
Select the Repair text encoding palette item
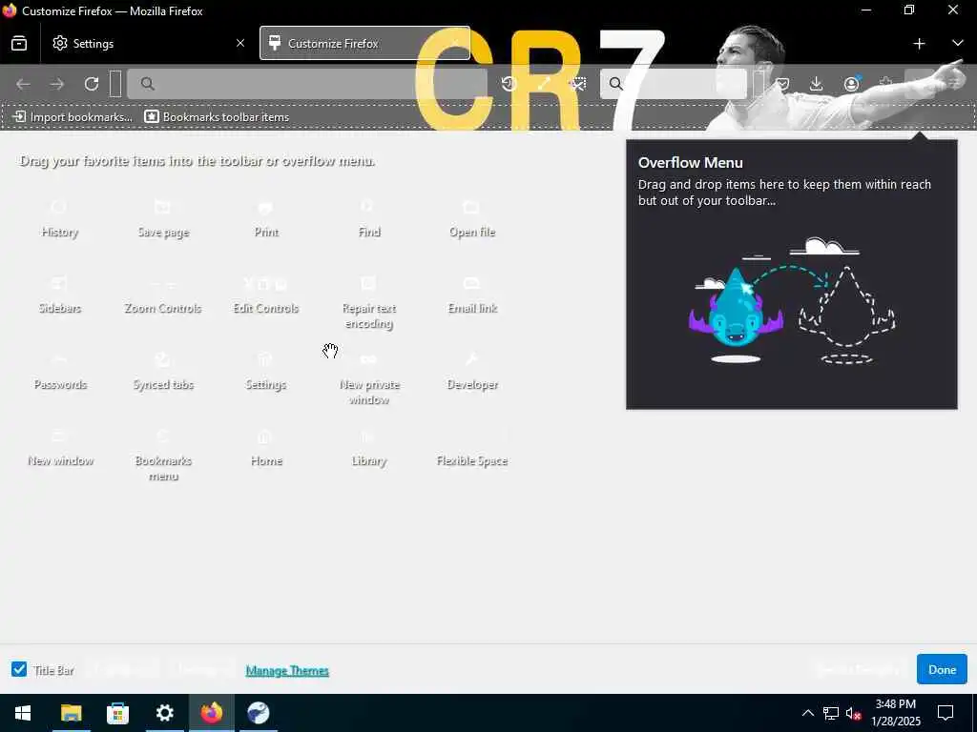pyautogui.click(x=369, y=304)
